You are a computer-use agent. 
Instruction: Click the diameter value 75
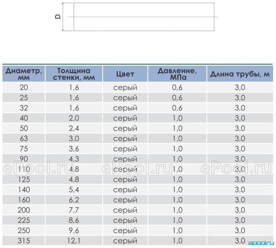(x=23, y=149)
